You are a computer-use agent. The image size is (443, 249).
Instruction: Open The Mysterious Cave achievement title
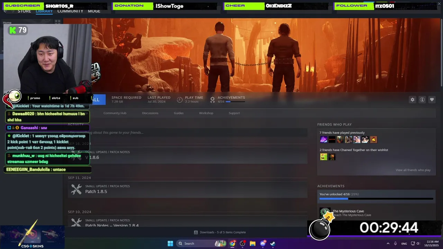(348, 211)
